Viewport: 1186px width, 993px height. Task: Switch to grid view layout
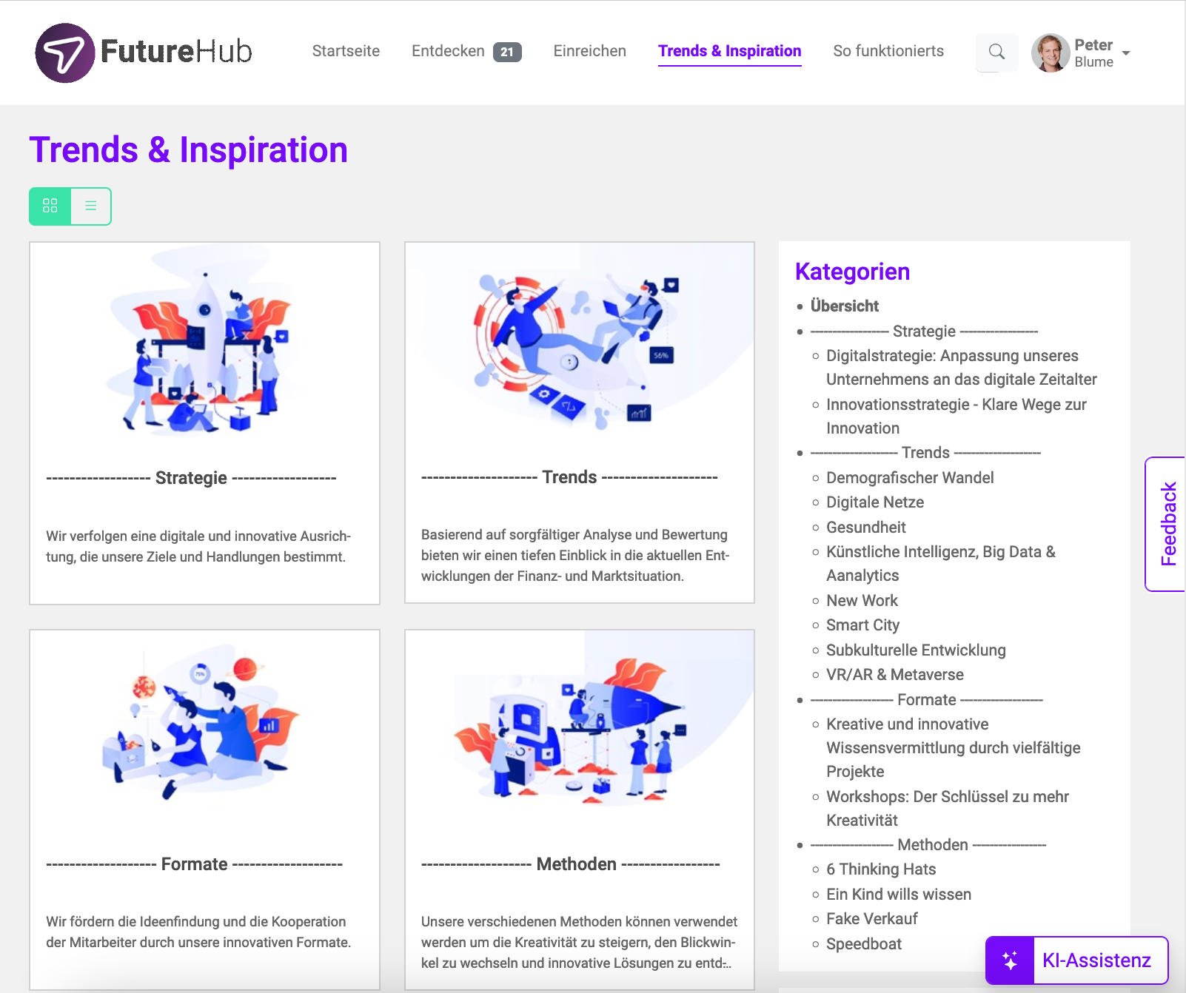coord(50,206)
